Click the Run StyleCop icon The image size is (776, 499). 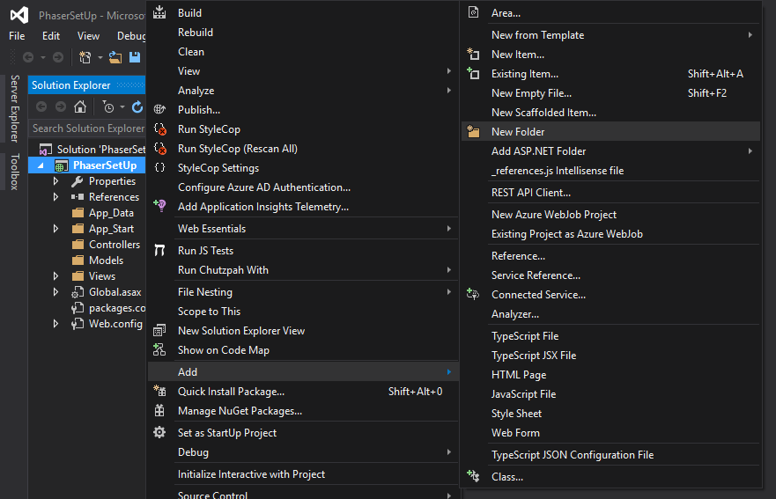click(x=159, y=129)
